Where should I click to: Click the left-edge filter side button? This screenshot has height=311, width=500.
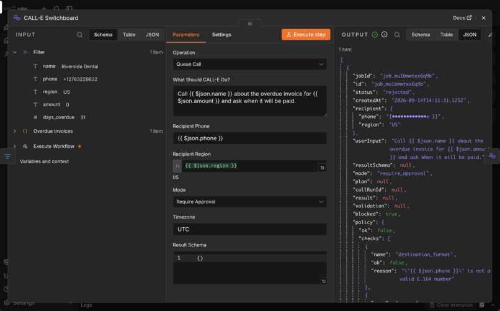pyautogui.click(x=7, y=156)
